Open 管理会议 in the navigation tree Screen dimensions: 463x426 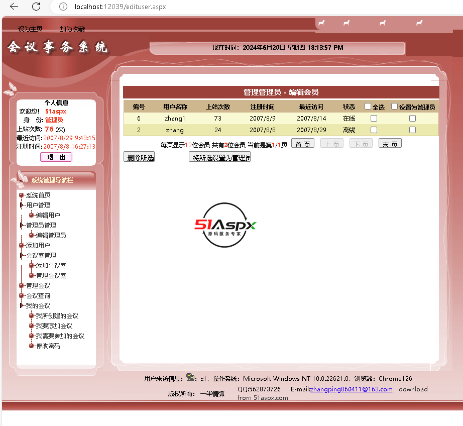coord(38,286)
